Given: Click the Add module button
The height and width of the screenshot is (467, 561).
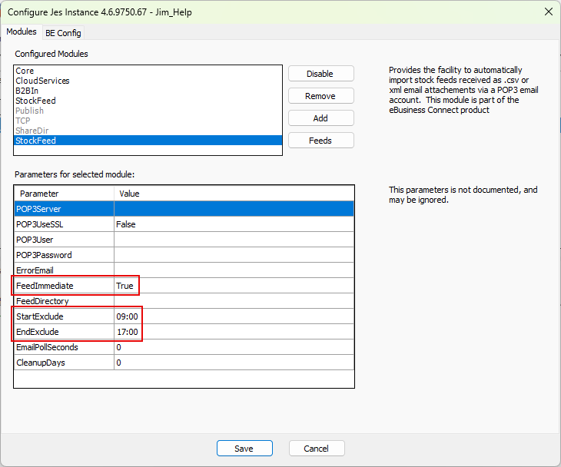Looking at the screenshot, I should pyautogui.click(x=321, y=118).
